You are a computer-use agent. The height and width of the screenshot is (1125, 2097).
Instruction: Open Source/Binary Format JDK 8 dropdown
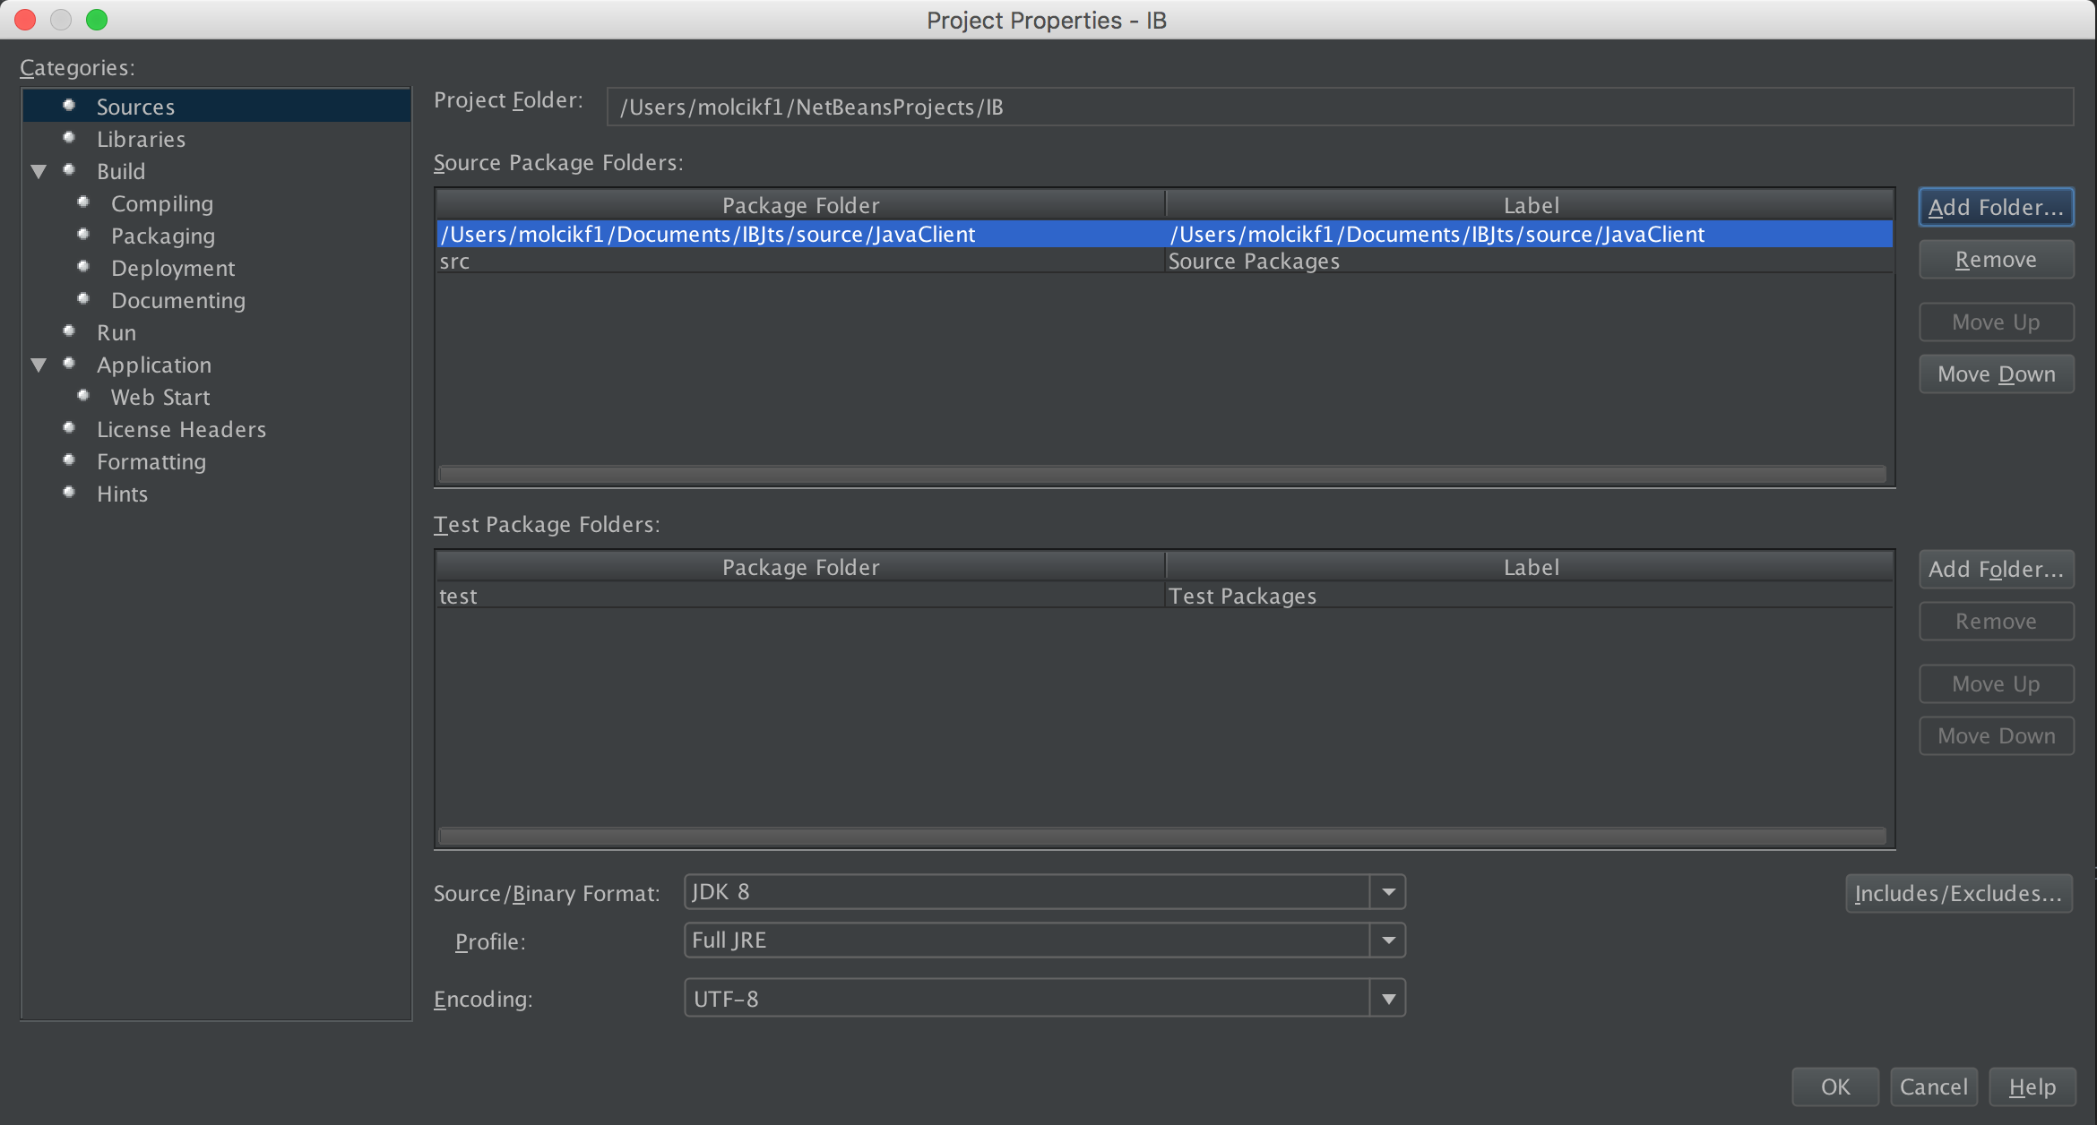pyautogui.click(x=1387, y=892)
